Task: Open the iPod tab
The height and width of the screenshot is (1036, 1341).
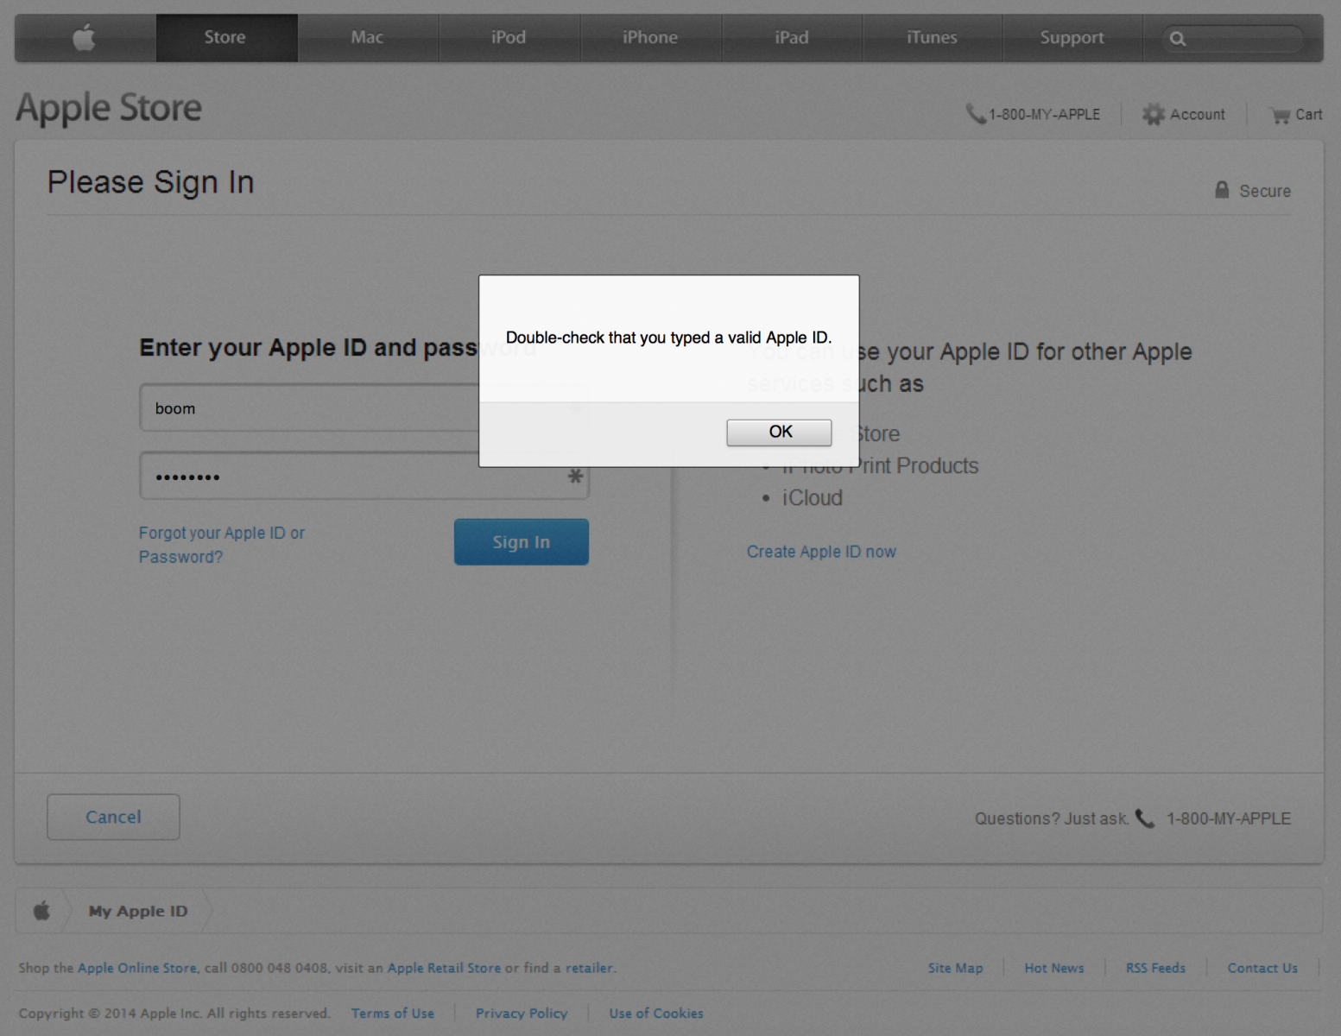Action: [x=509, y=38]
